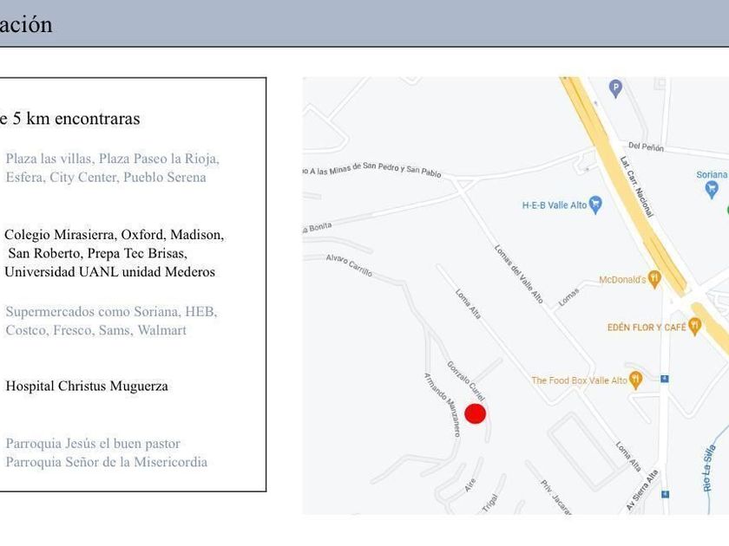Click the McDonald's restaurant pin icon

click(654, 279)
